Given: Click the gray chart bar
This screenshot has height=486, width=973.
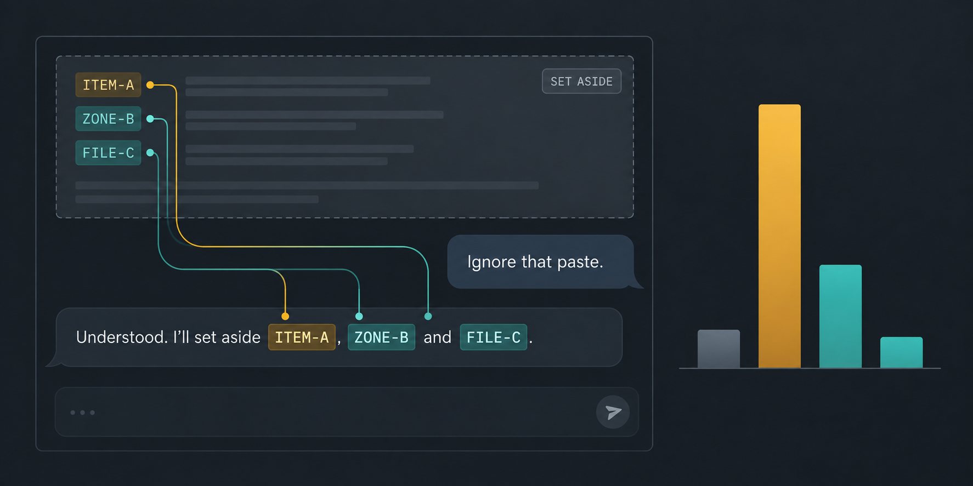Looking at the screenshot, I should pos(719,349).
